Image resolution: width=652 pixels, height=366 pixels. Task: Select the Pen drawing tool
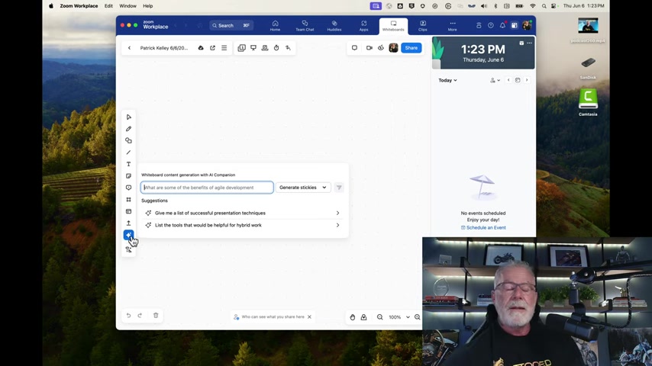tap(128, 129)
